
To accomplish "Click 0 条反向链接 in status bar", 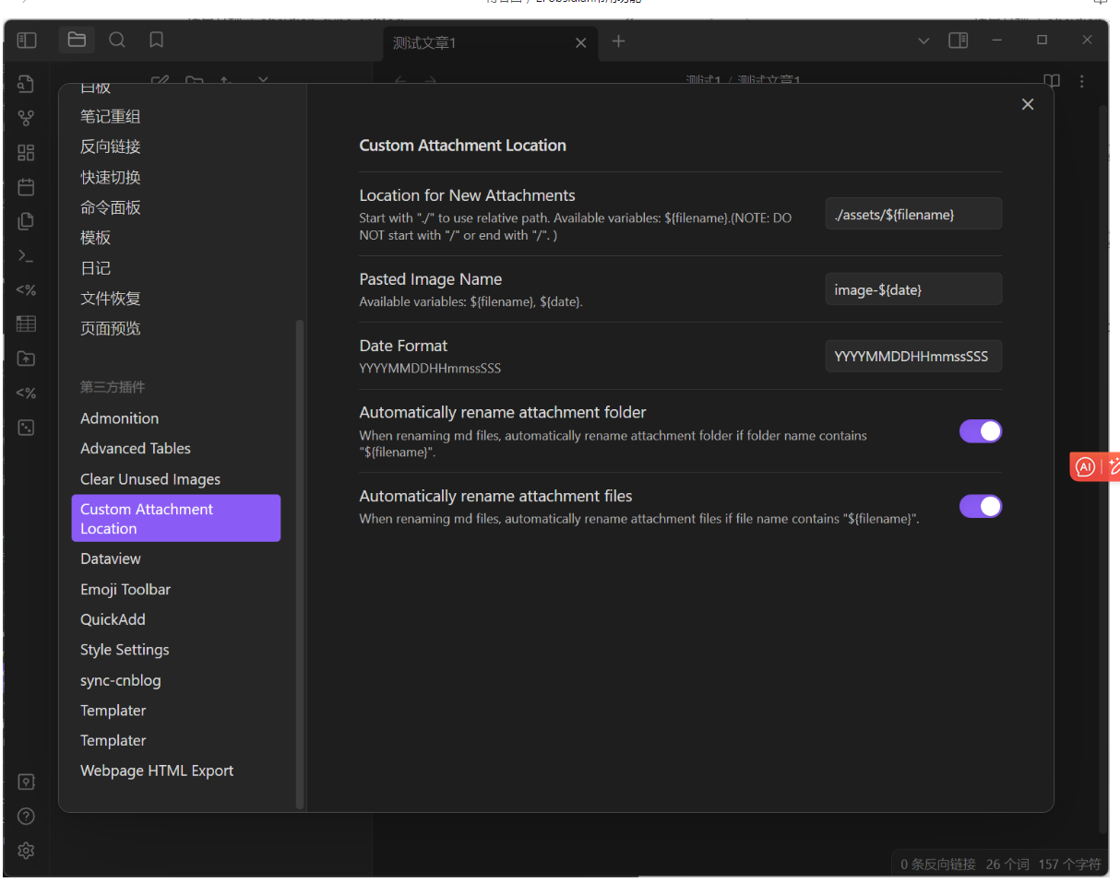I will point(938,864).
